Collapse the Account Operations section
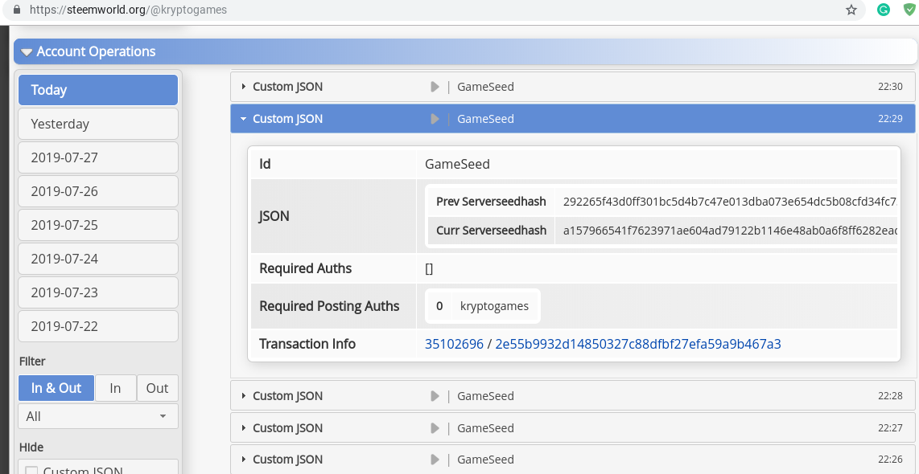919x474 pixels. [x=27, y=52]
